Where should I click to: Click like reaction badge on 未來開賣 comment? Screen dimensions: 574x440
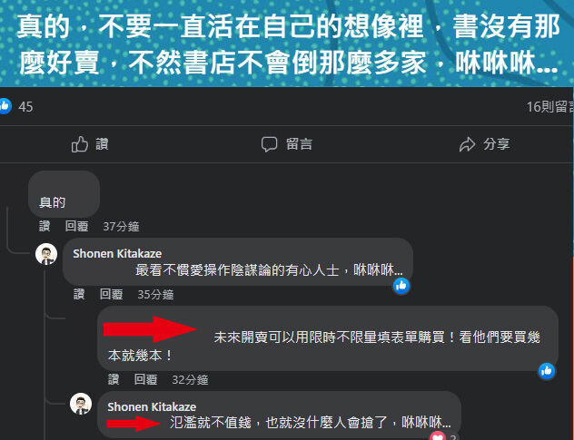547,371
